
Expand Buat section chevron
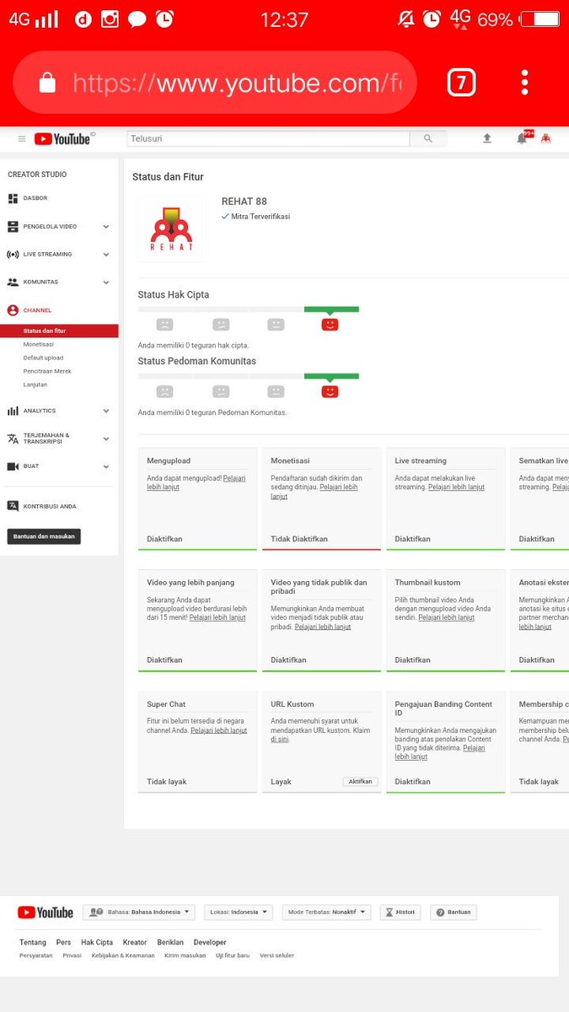click(x=106, y=466)
